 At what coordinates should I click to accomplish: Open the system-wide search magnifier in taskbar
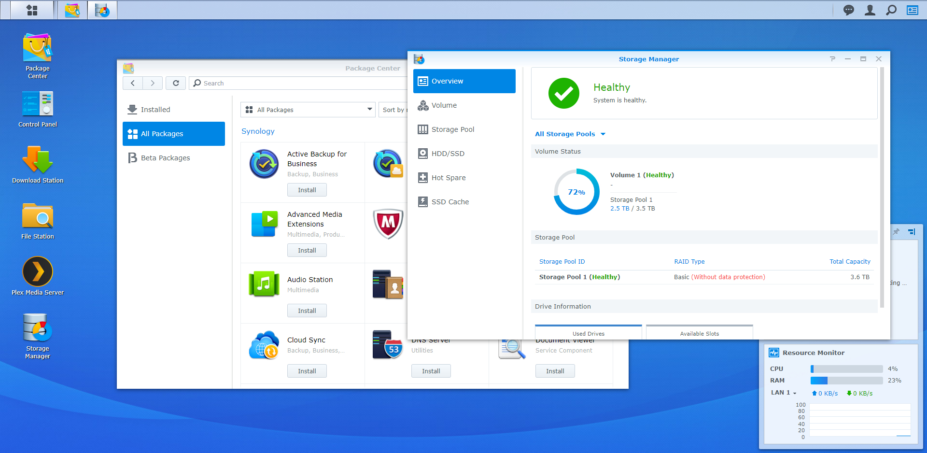(891, 10)
